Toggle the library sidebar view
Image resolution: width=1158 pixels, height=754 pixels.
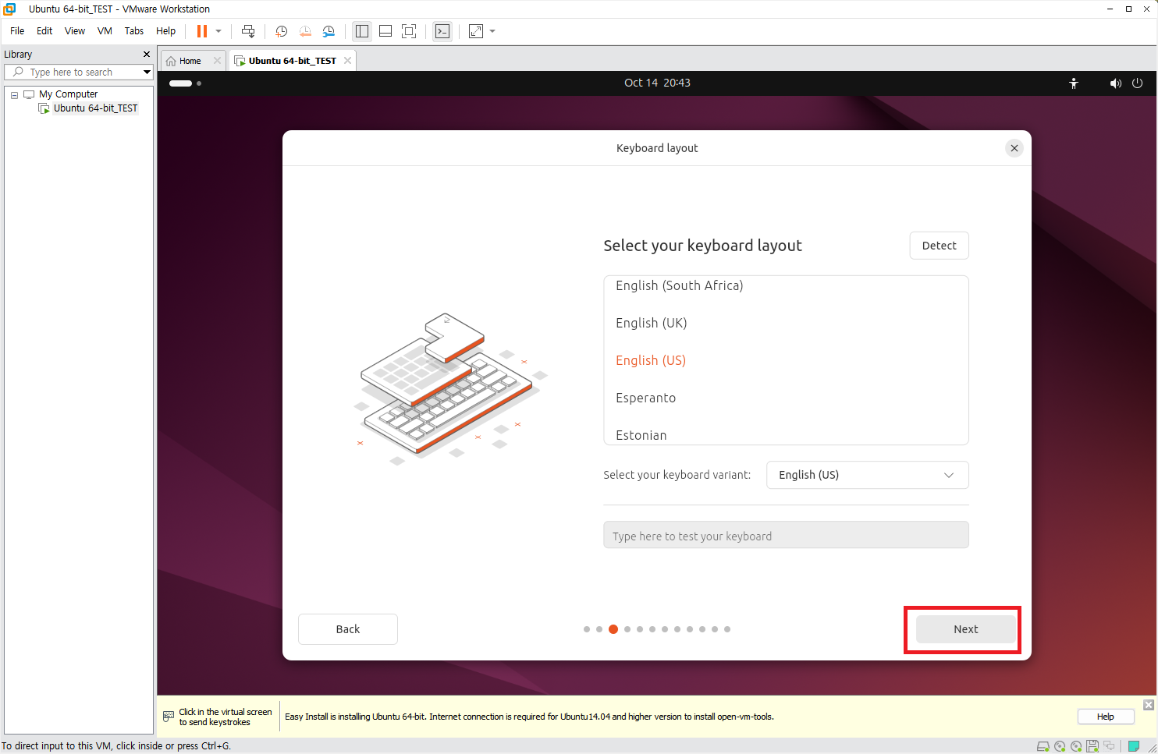362,31
